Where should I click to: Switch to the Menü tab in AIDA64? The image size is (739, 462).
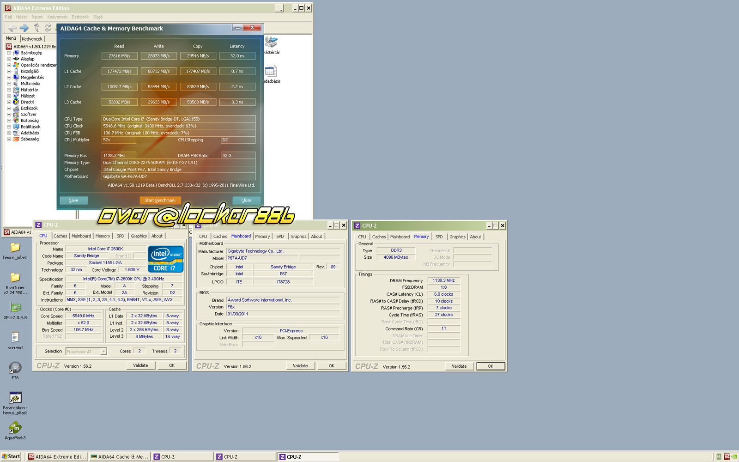11,38
